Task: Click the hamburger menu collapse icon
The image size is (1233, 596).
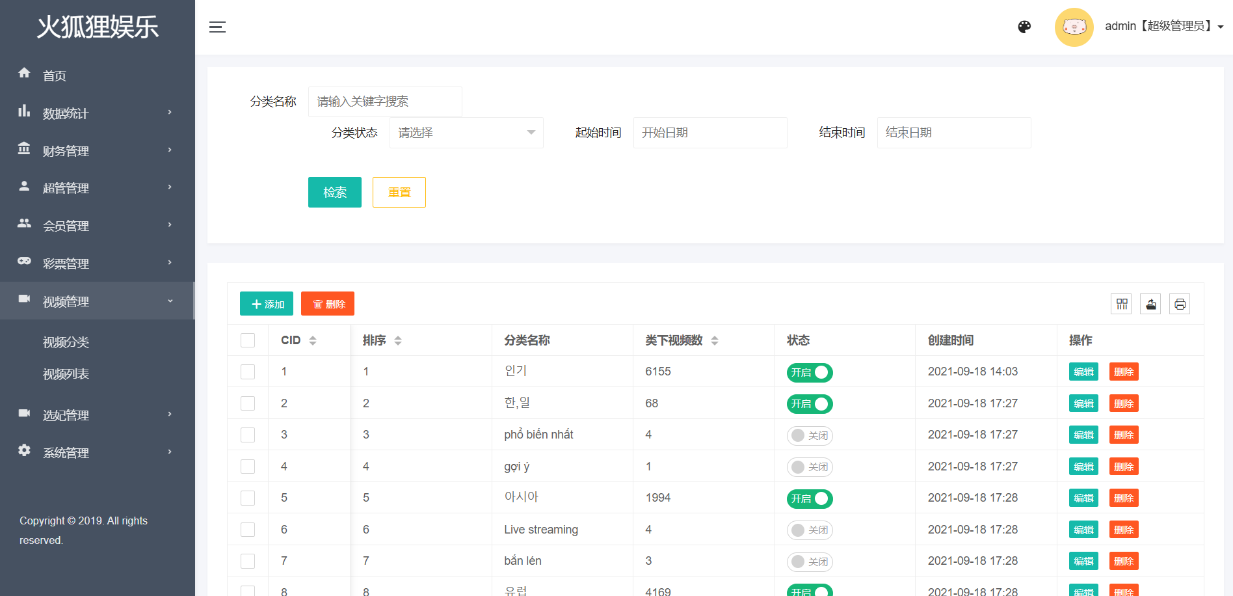Action: click(217, 27)
